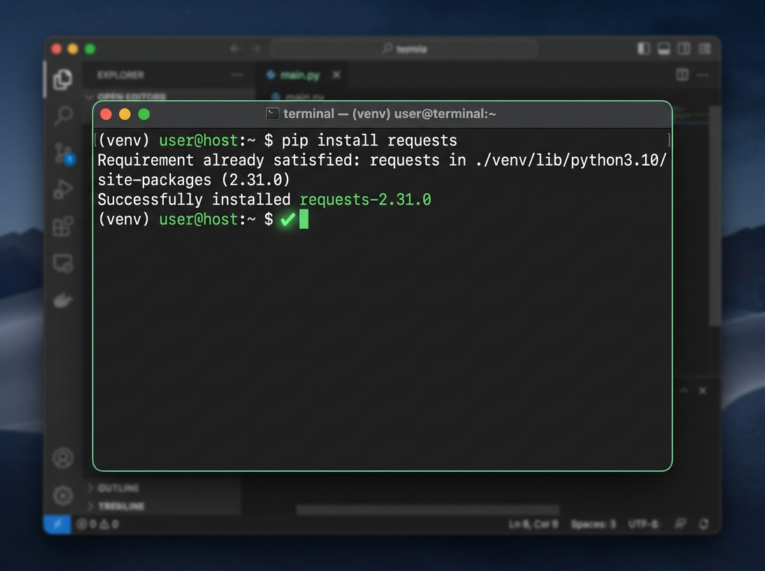Screen dimensions: 765x571
Task: Click the green "requests-2.31.0" text
Action: click(x=365, y=199)
